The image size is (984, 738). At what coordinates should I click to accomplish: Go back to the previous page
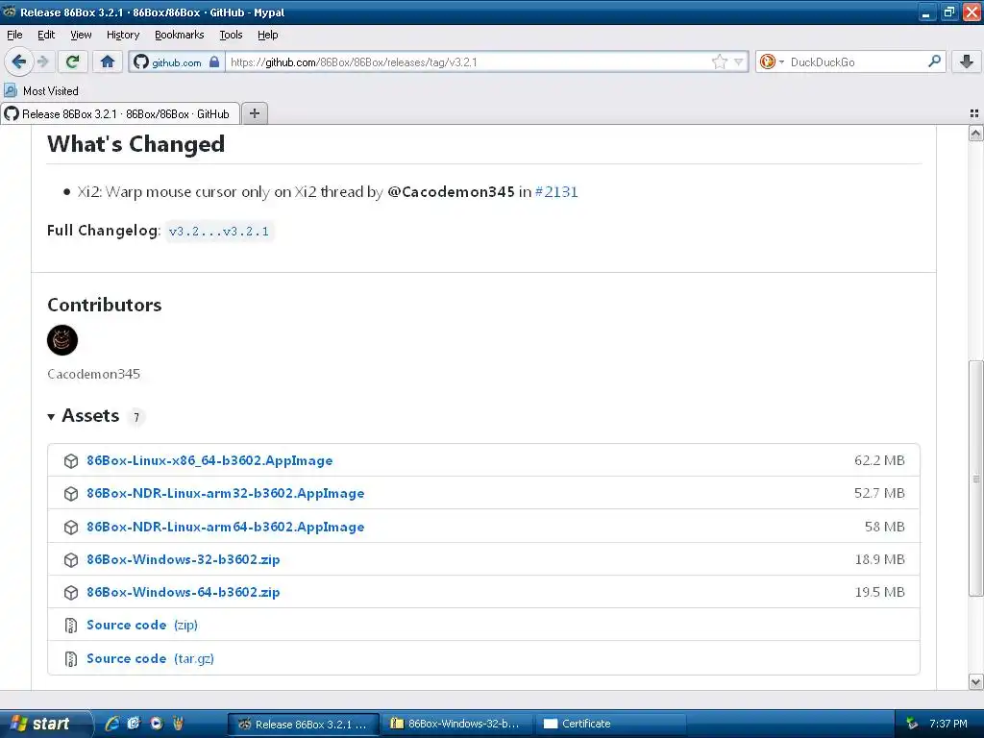[19, 61]
